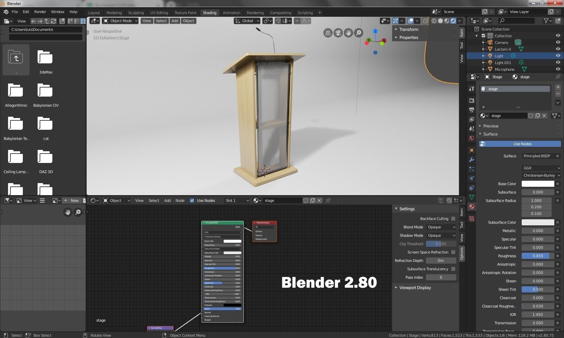Refresh the file browser list
Image resolution: width=564 pixels, height=338 pixels.
coord(53,21)
